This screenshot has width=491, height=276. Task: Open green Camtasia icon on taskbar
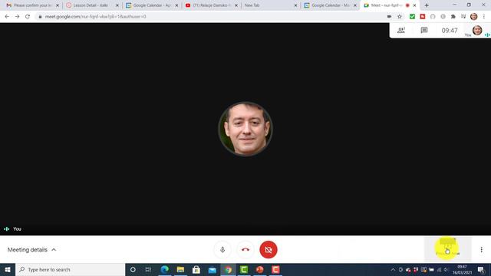click(x=244, y=269)
